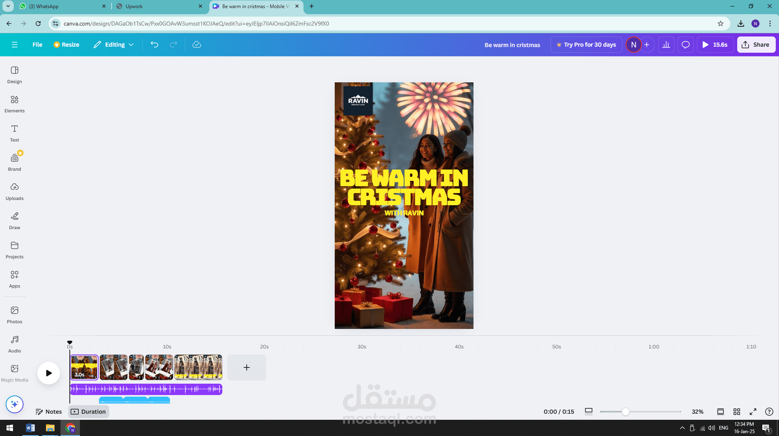The image size is (779, 436).
Task: Open the Photos panel
Action: click(x=15, y=315)
